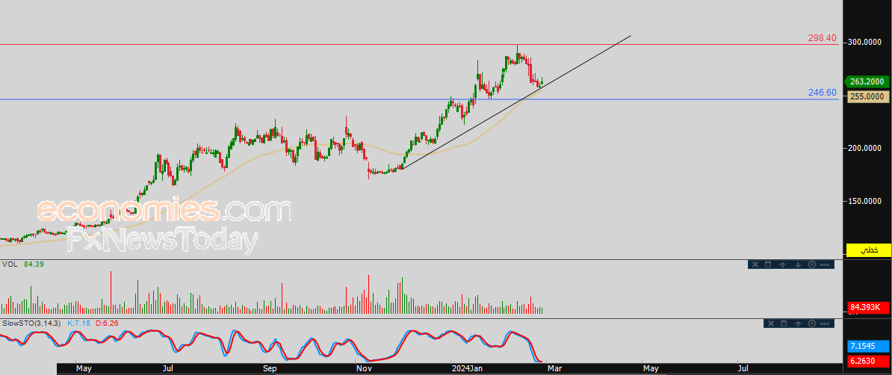Click the blue 7.1545 stochastic K tag
The width and height of the screenshot is (892, 375).
tap(868, 347)
